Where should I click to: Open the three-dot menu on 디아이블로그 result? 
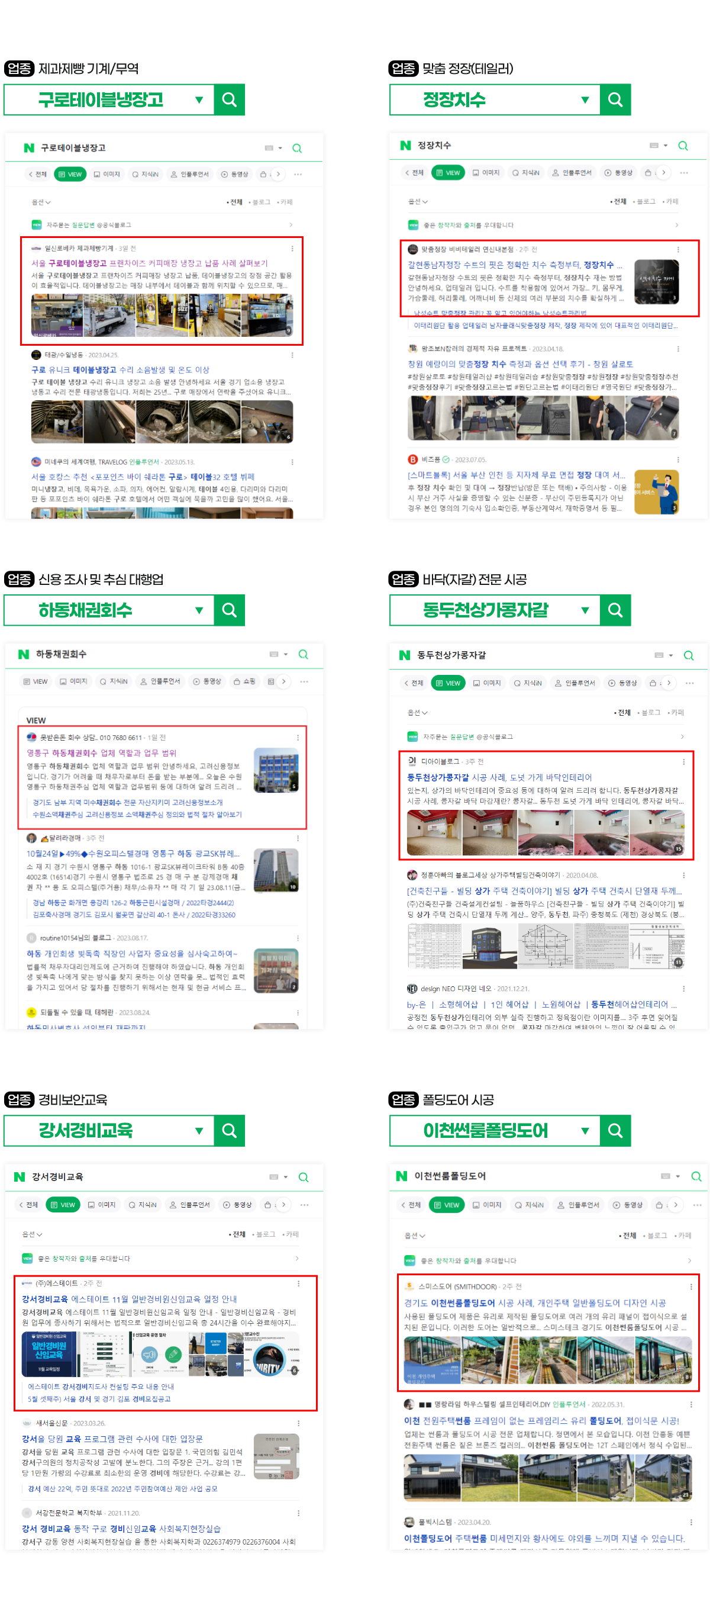tap(684, 762)
